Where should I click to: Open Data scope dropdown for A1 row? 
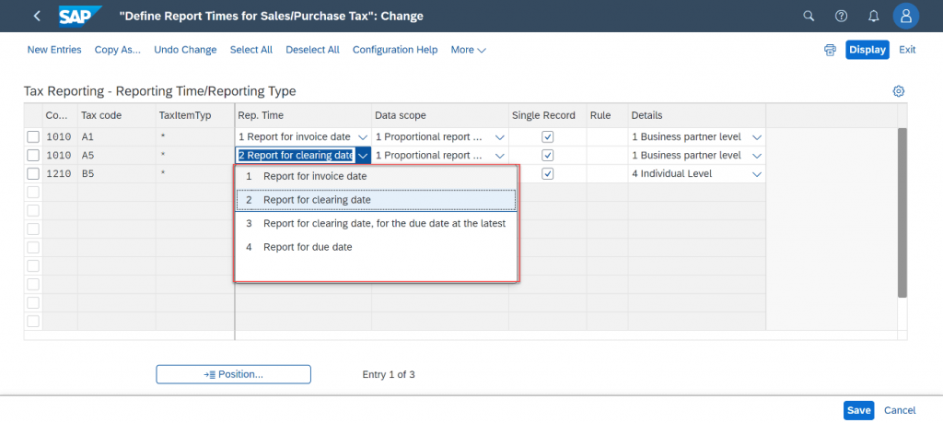tap(499, 137)
